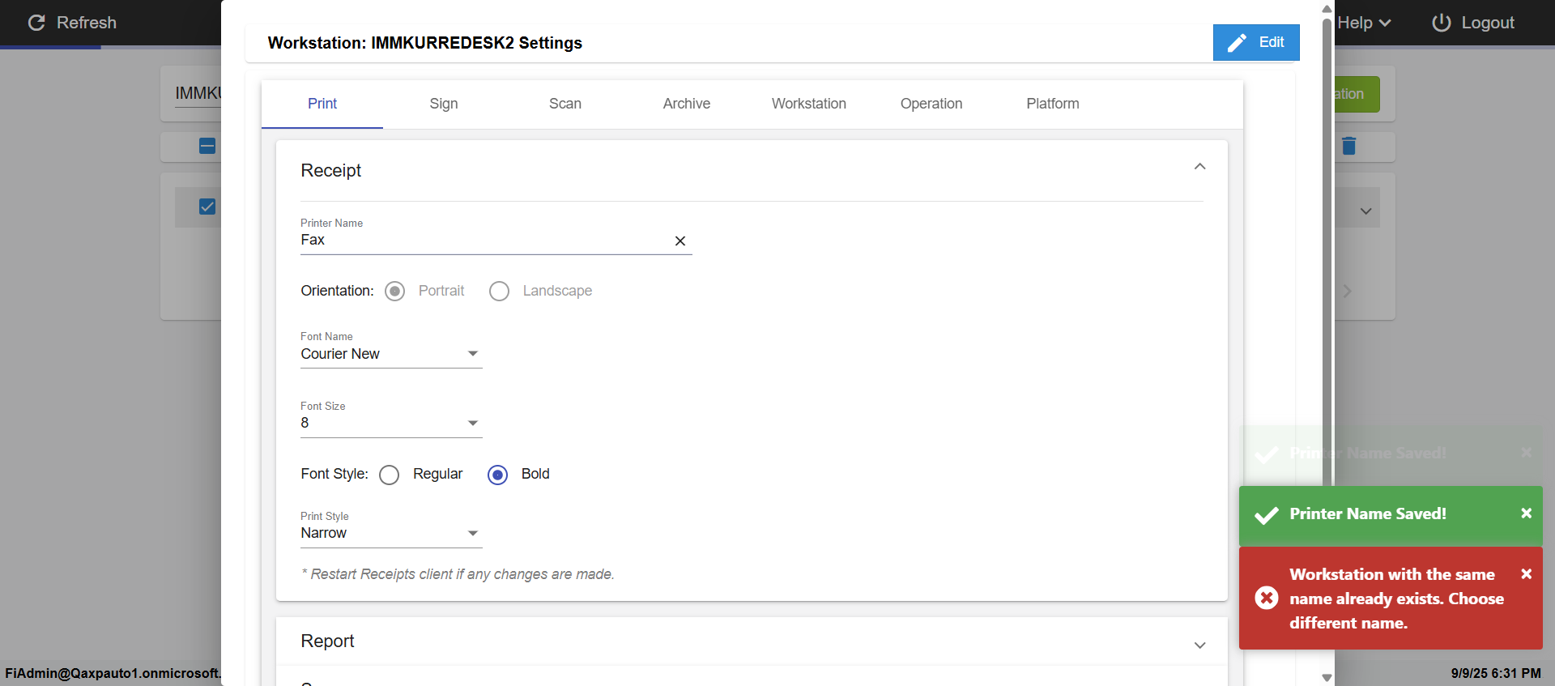The width and height of the screenshot is (1555, 686).
Task: Collapse the Receipt section
Action: pos(1199,167)
